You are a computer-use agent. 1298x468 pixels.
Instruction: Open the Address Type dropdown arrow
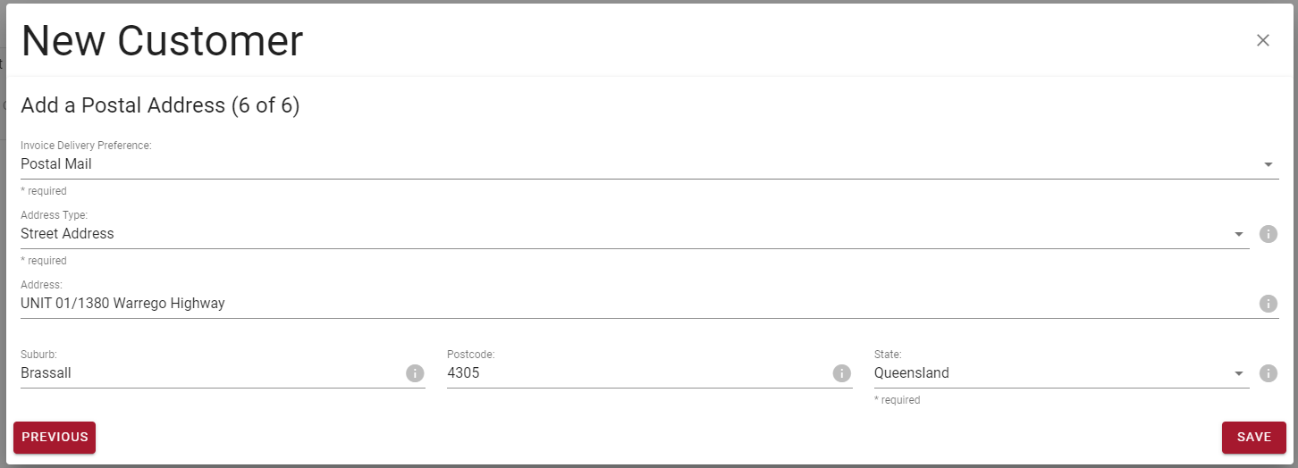(1239, 234)
